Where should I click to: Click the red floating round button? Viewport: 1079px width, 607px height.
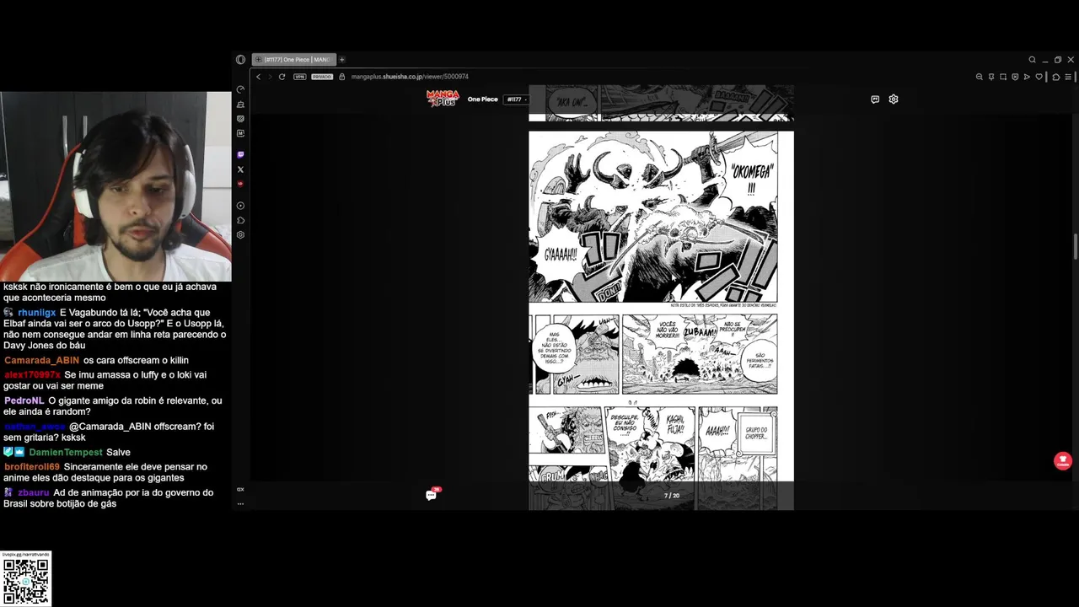click(1063, 461)
